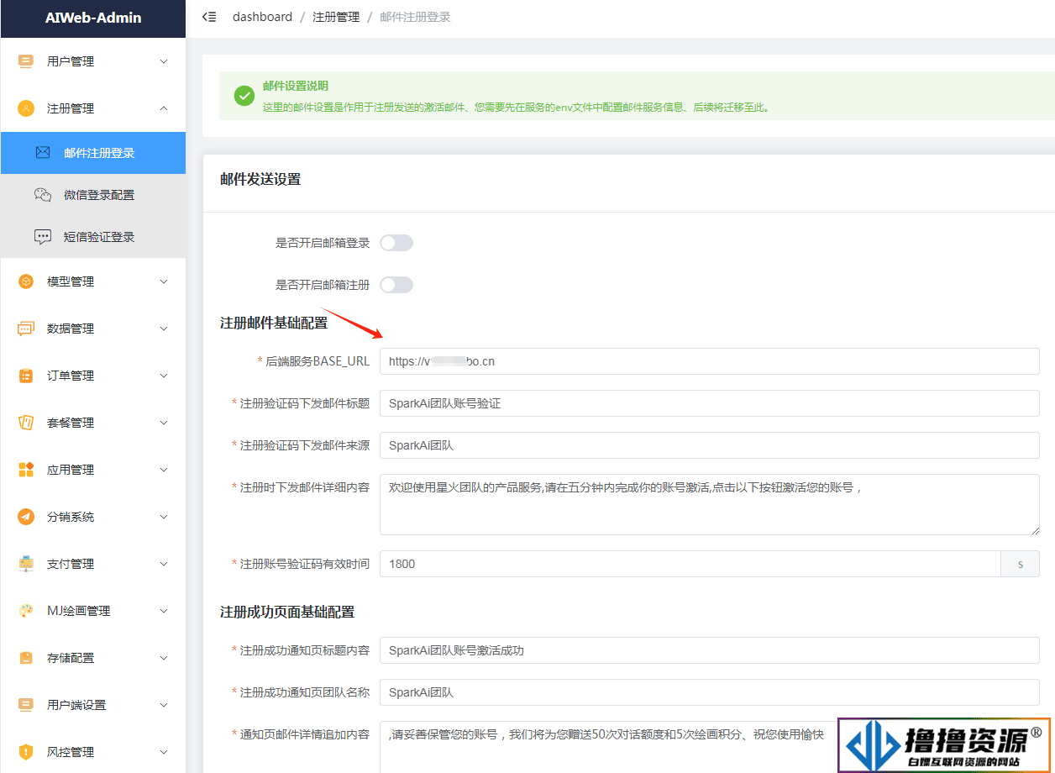Select 订单管理 in the sidebar

92,376
